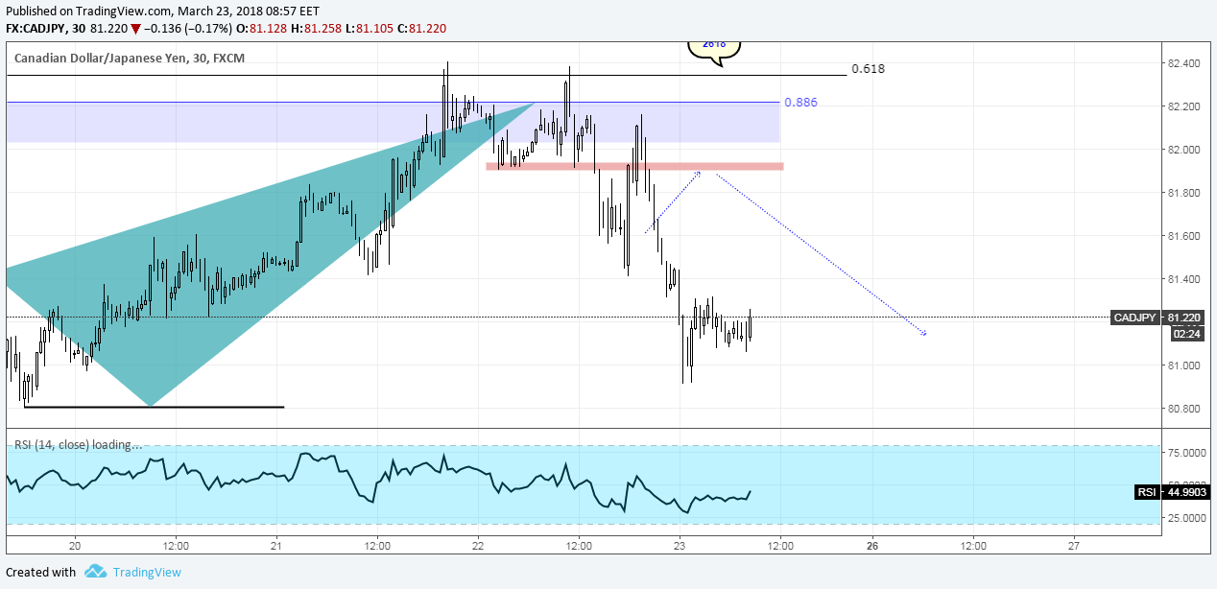Viewport: 1217px width, 589px height.
Task: Click the RSI tag on the axis
Action: coord(1146,492)
